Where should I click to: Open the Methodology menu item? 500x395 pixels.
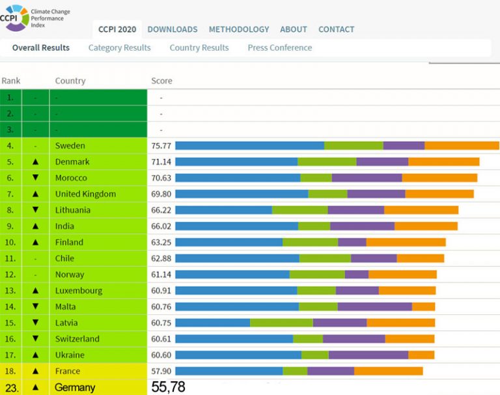click(239, 29)
